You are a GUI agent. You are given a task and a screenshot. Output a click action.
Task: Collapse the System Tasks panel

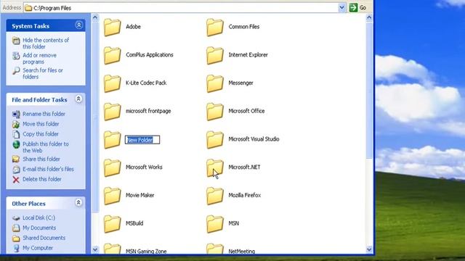(78, 25)
